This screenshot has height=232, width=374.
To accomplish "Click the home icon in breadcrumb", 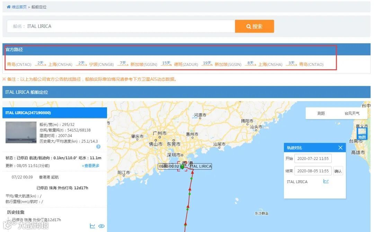I will point(9,7).
